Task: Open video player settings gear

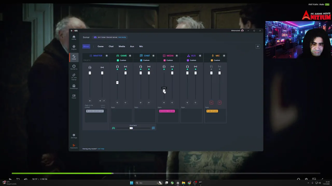Action: (x=306, y=179)
